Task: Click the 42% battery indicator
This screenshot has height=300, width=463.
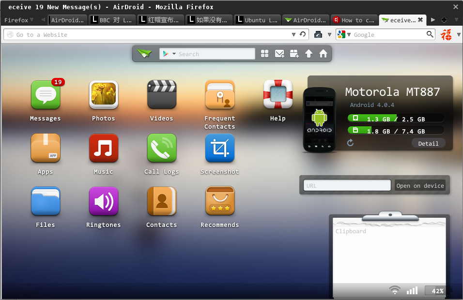Action: [437, 290]
